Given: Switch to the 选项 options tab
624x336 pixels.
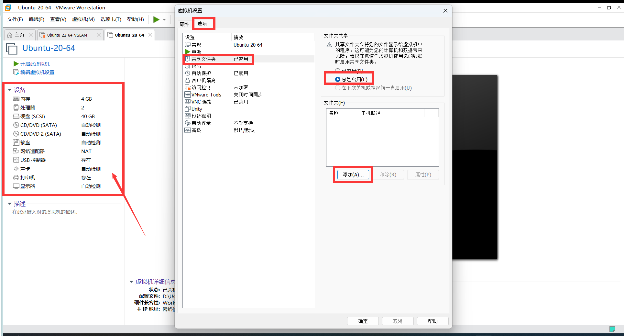Looking at the screenshot, I should tap(202, 24).
